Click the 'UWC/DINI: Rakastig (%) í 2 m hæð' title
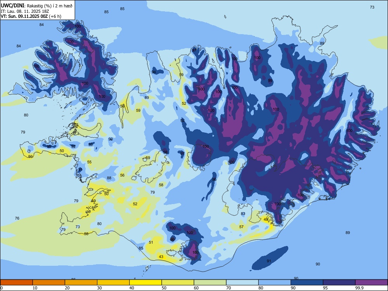Screen dimensions: 388x291 tap(36, 6)
